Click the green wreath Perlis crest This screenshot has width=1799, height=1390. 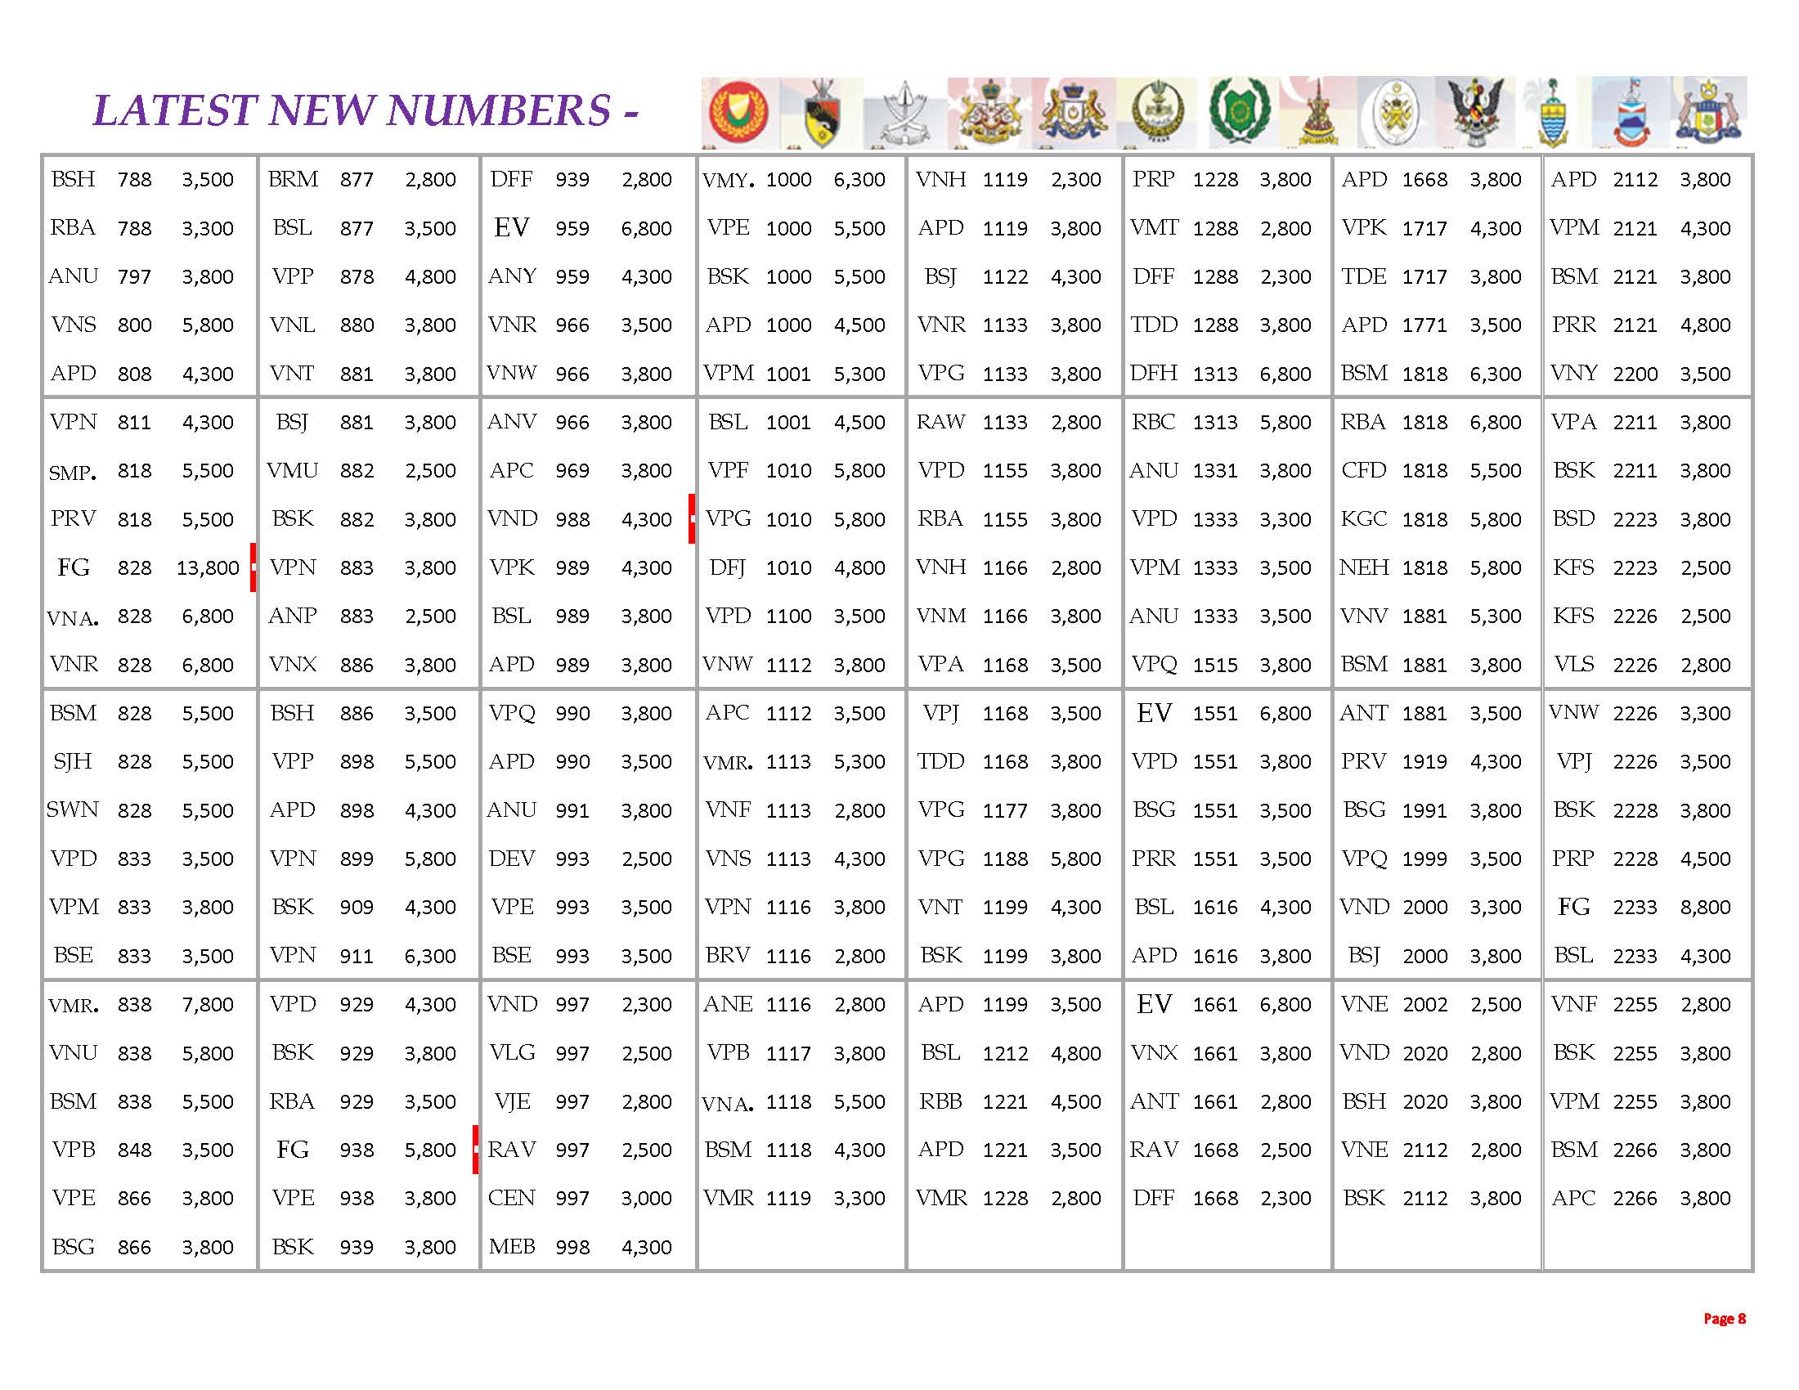click(1239, 111)
